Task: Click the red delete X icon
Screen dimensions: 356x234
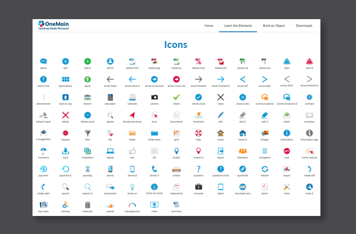Action: coord(66,115)
